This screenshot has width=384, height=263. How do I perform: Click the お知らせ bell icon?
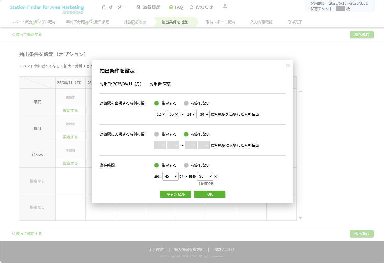(x=191, y=7)
